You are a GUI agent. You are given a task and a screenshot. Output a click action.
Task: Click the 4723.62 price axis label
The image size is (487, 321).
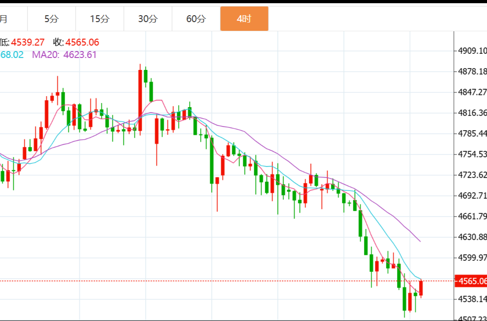(x=472, y=175)
